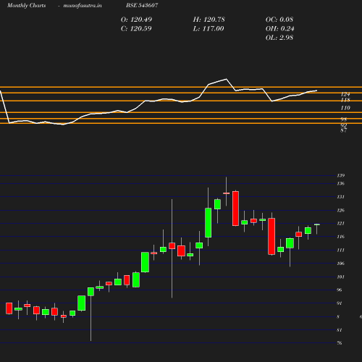
Task: Click the 91 price label on candlestick axis
Action: click(340, 303)
